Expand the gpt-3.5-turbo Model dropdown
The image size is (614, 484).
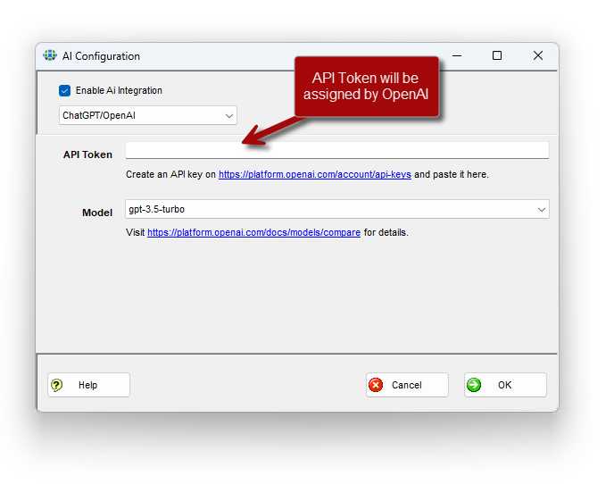point(337,209)
